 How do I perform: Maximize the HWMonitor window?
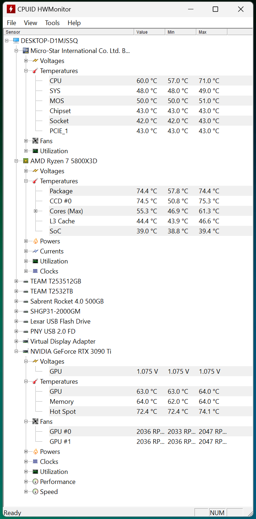click(215, 9)
